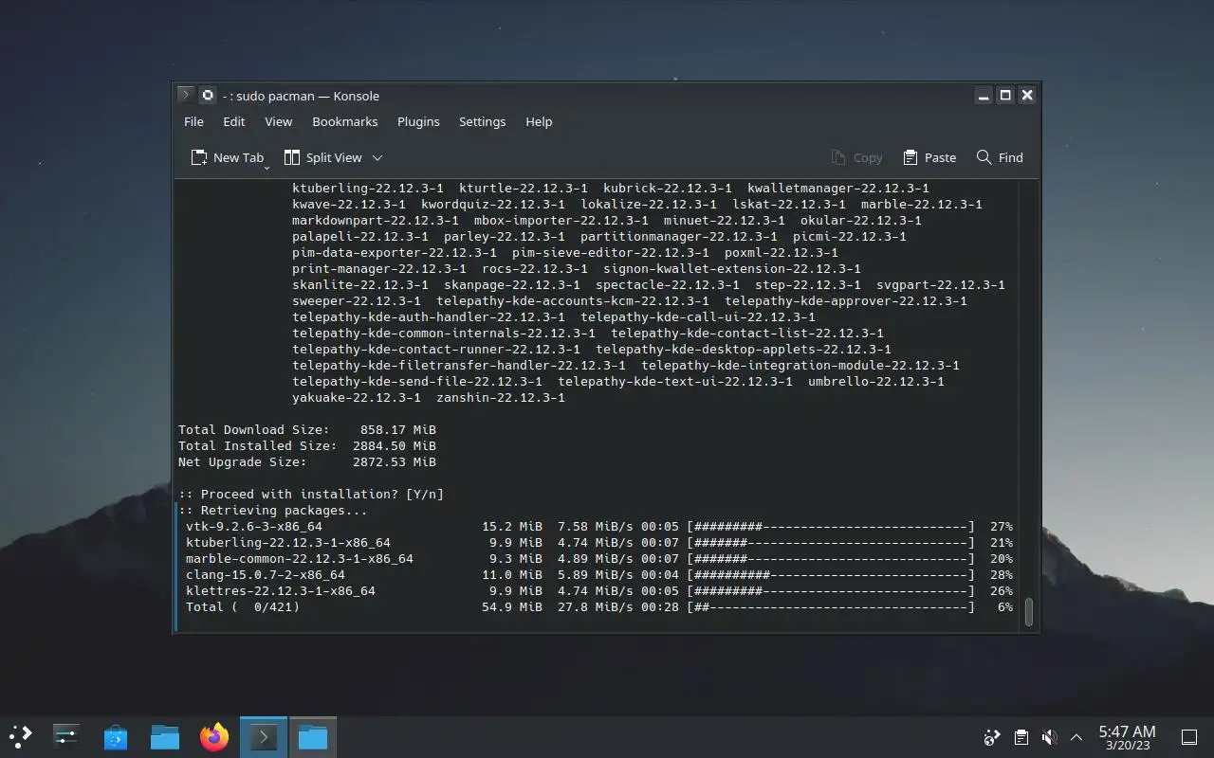Click the muted volume tray icon

(1049, 737)
